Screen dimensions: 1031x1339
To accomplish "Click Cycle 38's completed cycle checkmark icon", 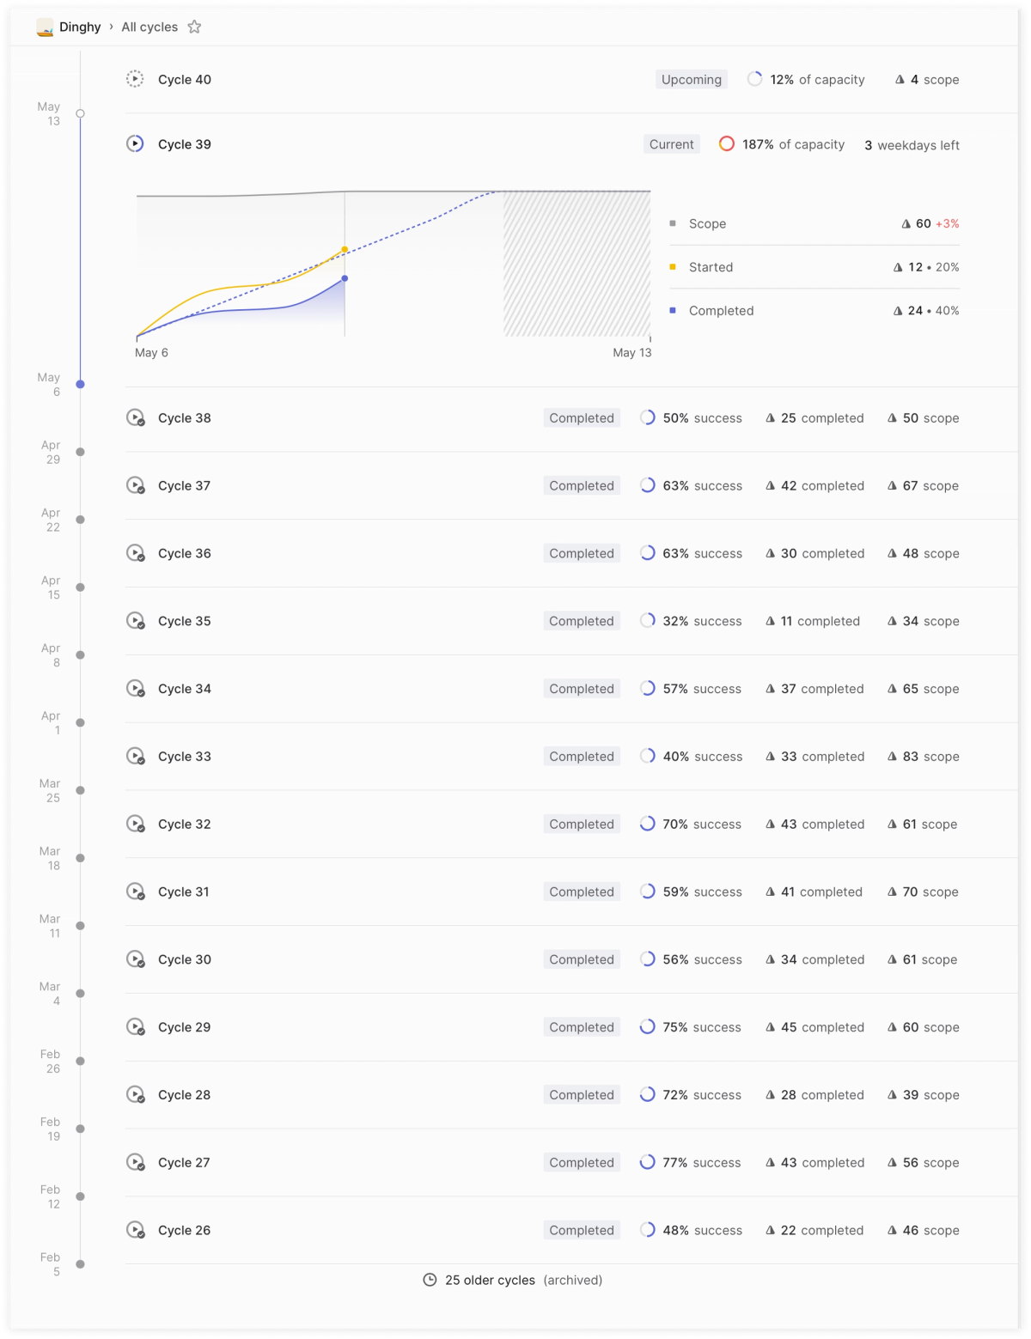I will tap(137, 418).
